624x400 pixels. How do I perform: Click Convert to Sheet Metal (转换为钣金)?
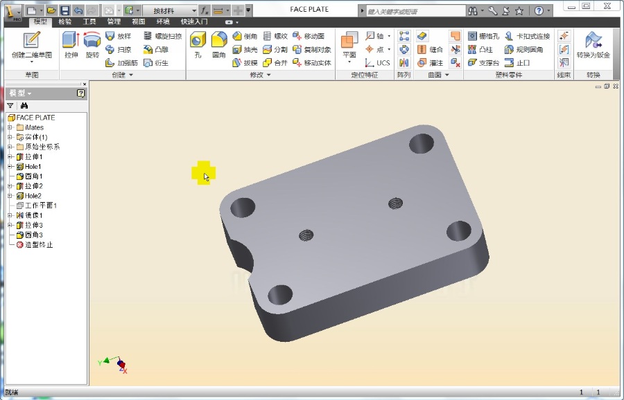click(593, 46)
